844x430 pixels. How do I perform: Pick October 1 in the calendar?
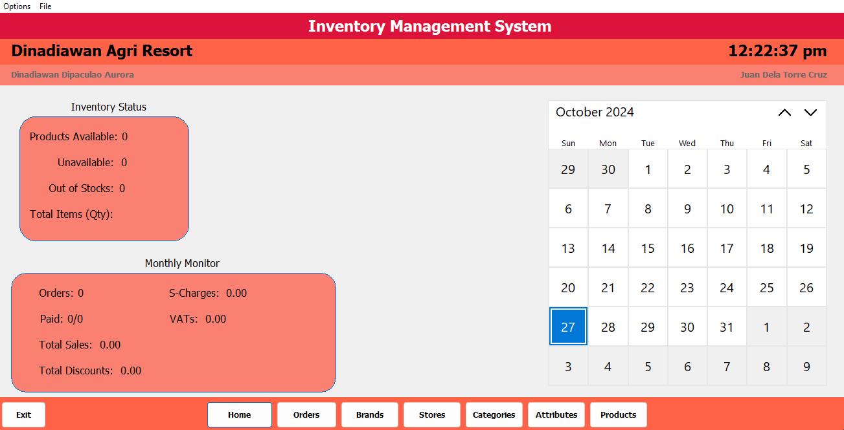coord(648,169)
